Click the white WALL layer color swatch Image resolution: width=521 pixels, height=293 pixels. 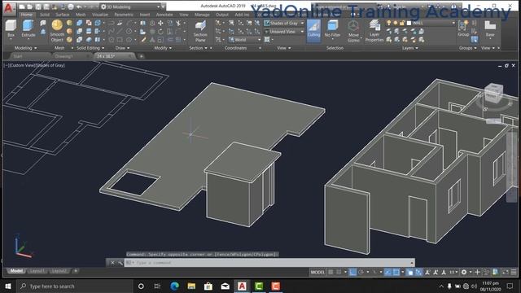point(409,23)
